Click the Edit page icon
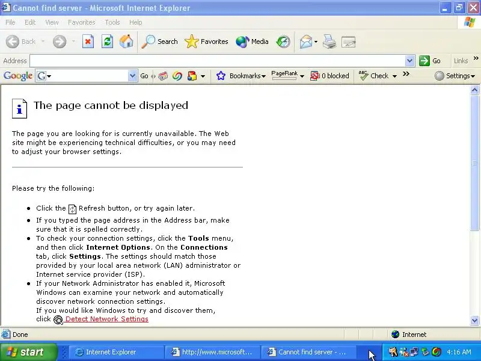Viewport: 481px width, 361px height. click(349, 42)
